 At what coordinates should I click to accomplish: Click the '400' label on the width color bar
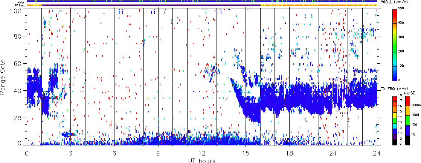tap(401, 23)
